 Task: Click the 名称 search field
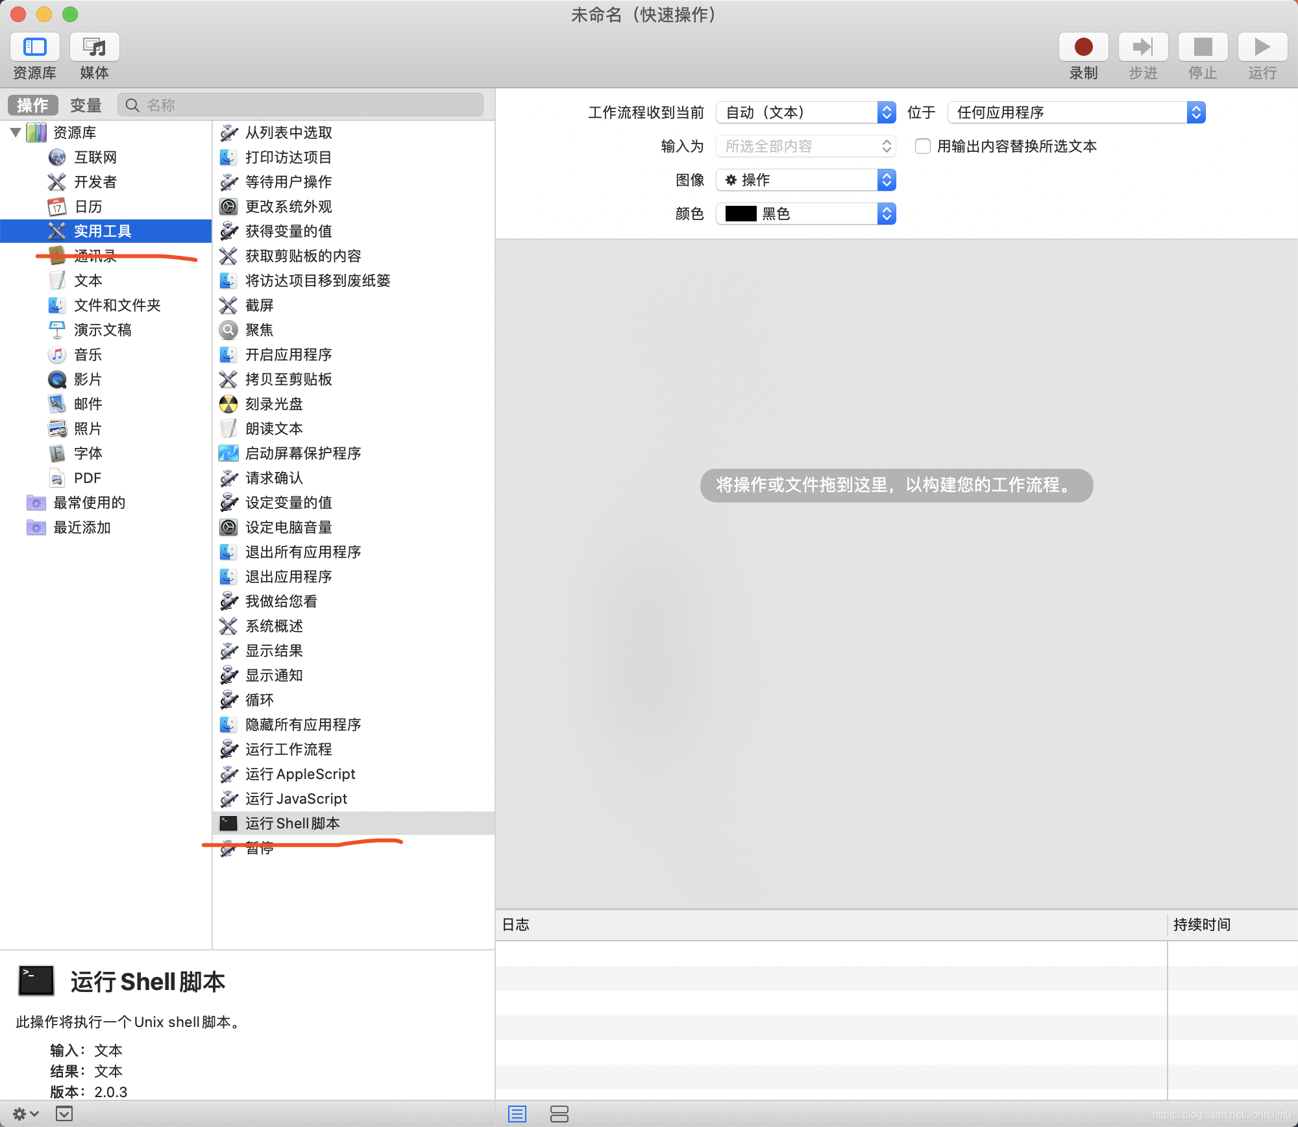pos(300,105)
